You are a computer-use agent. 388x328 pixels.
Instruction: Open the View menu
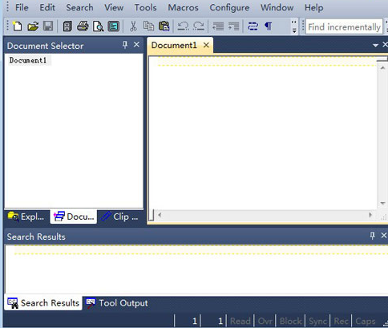click(114, 7)
